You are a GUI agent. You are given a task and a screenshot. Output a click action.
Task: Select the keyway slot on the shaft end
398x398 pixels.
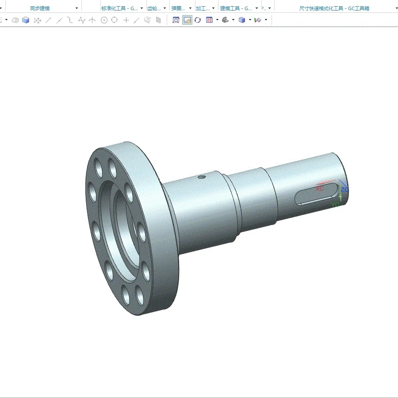pos(317,194)
